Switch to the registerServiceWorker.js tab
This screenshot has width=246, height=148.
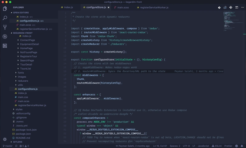[153, 7]
